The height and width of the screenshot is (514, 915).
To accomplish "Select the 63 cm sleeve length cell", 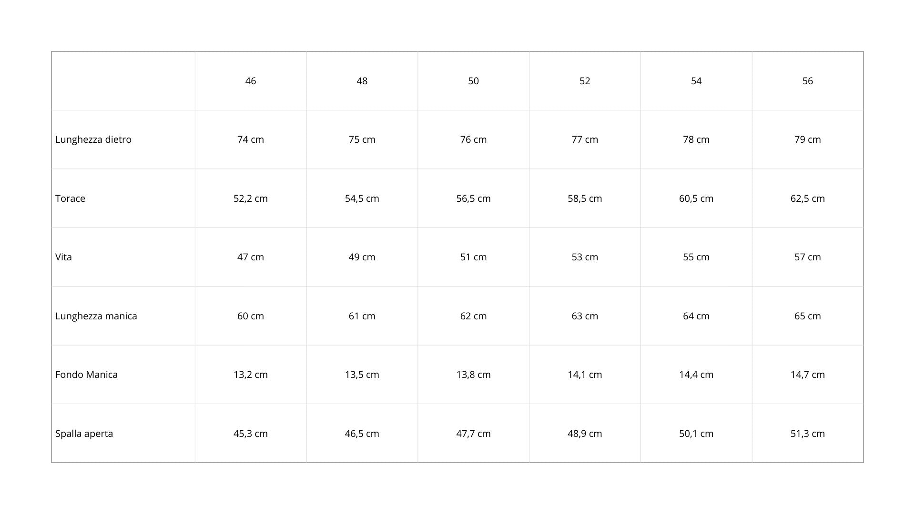I will [x=585, y=316].
